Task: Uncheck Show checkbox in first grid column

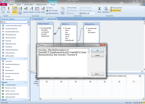Action: [x=47, y=82]
